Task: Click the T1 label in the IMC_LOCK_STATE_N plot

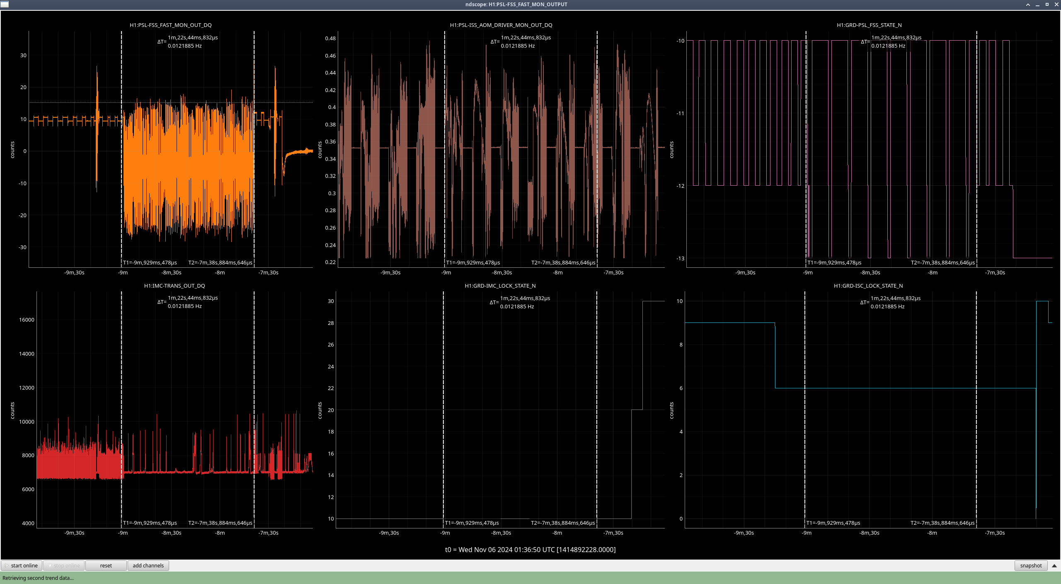Action: tap(472, 523)
